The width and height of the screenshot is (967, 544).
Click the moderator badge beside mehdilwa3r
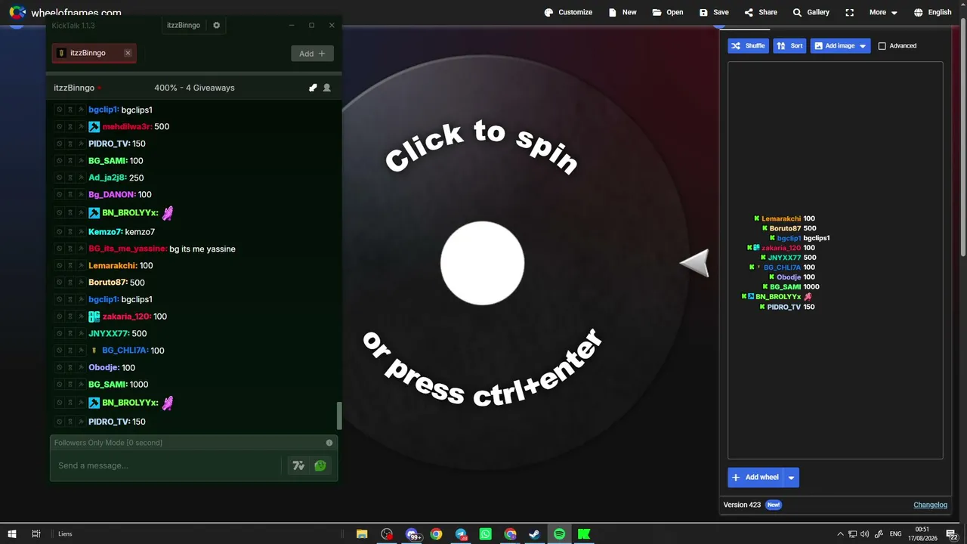[x=94, y=127]
